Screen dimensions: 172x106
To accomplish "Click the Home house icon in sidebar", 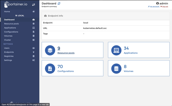I will 34,11.
